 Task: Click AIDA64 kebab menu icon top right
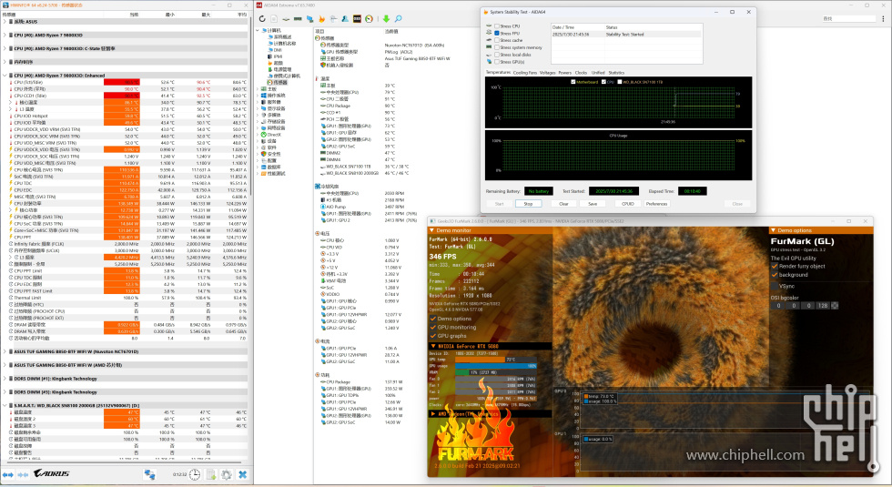[x=883, y=19]
